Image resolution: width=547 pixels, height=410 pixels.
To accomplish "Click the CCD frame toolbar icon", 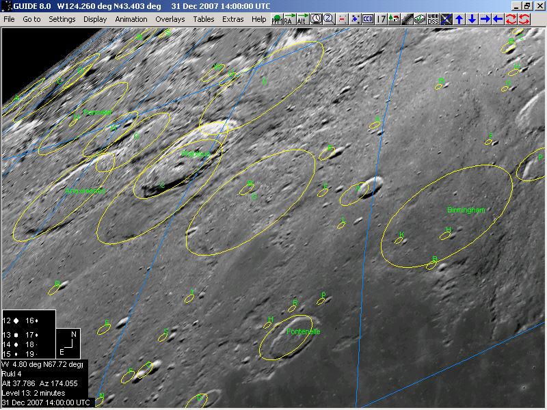I will pos(368,19).
